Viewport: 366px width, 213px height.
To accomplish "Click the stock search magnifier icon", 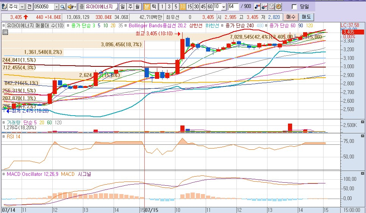I will (x=63, y=7).
